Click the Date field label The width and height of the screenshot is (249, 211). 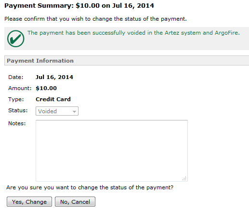16,77
